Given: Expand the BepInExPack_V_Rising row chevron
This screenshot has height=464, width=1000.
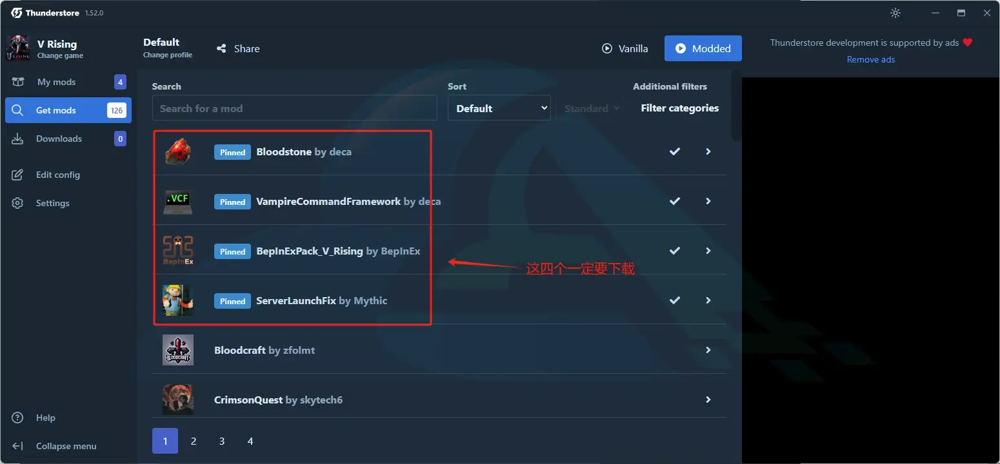Looking at the screenshot, I should click(x=708, y=251).
